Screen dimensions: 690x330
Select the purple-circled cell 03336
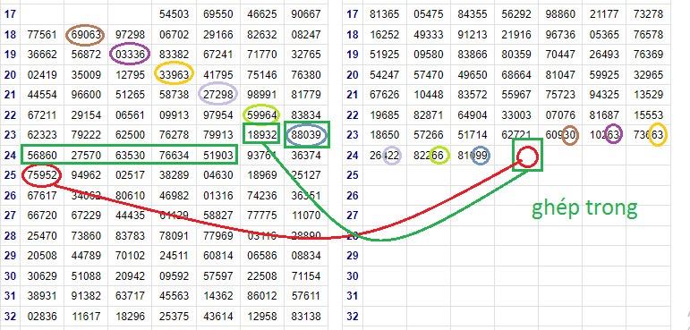pos(130,55)
